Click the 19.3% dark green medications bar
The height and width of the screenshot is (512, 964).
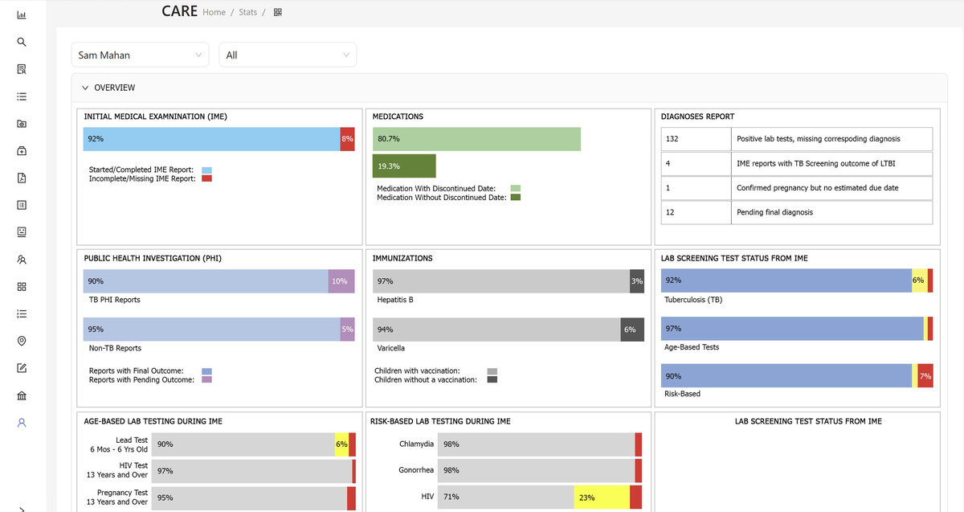(x=404, y=166)
